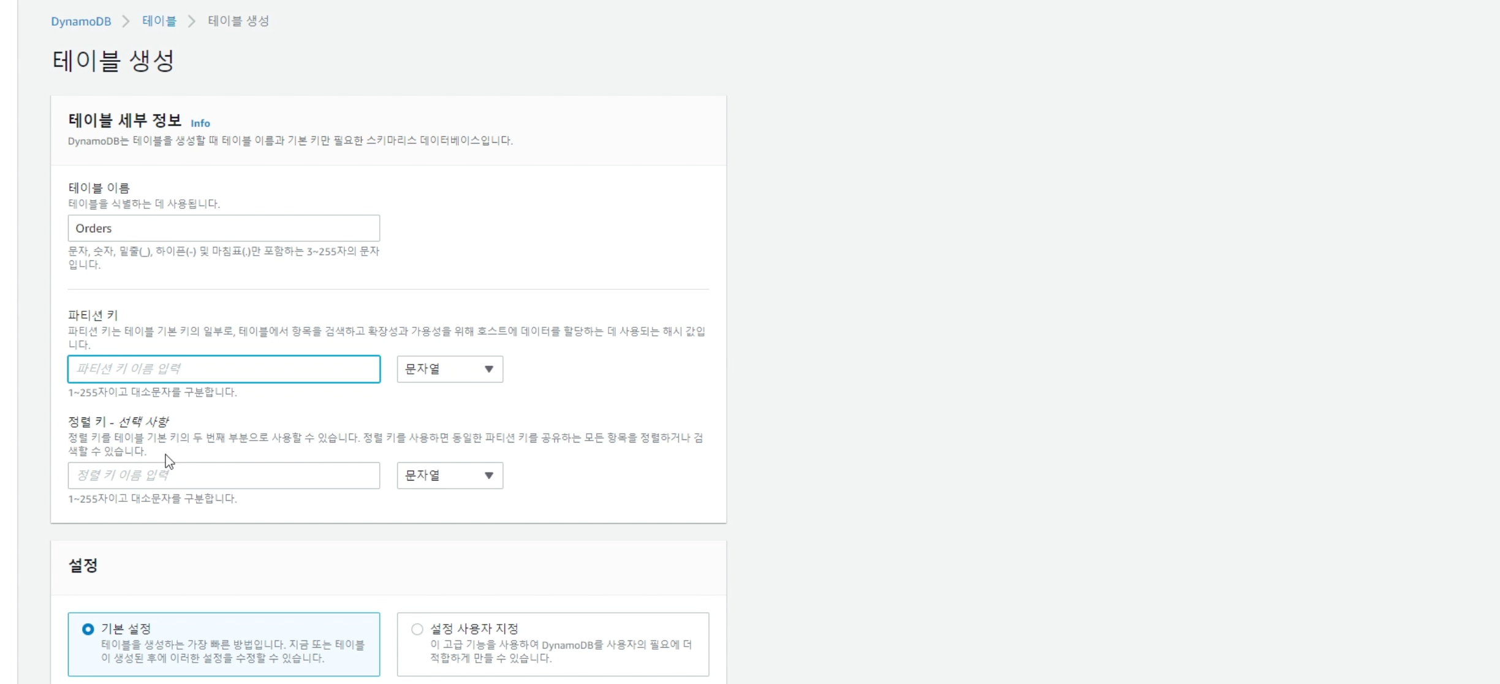Open the 정렬 키 data type dropdown
1500x684 pixels.
click(441, 476)
